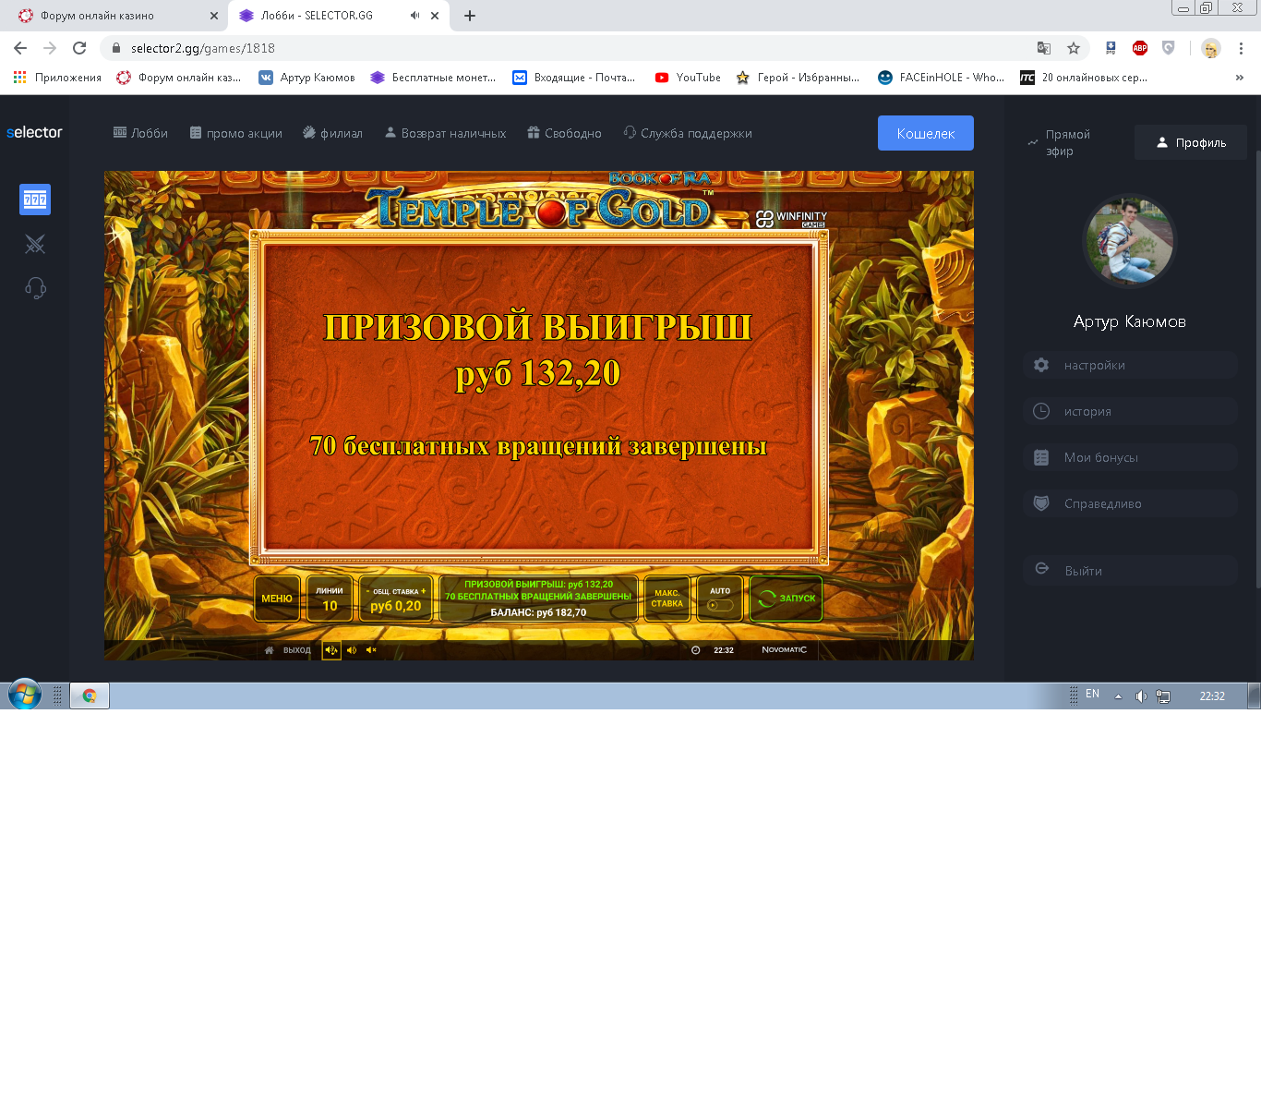Open the network tray icon
This screenshot has height=1101, width=1261.
1163,696
